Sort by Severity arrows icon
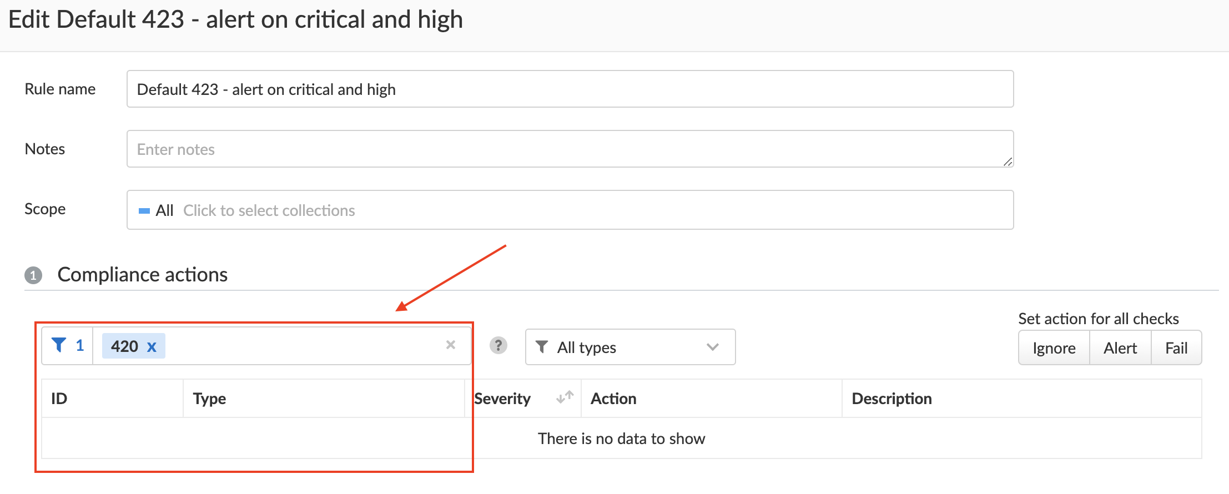This screenshot has height=494, width=1229. [x=565, y=397]
